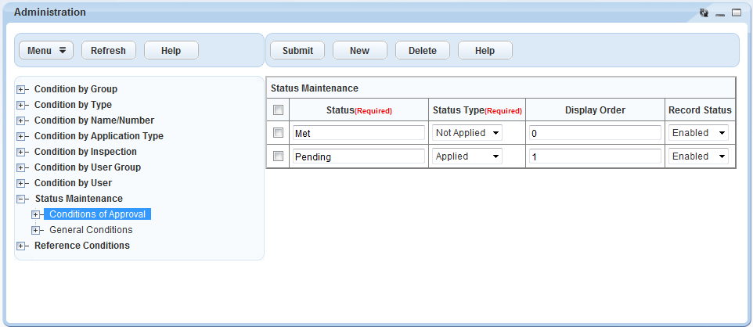Open Status Type dropdown showing Not Applied

click(468, 133)
